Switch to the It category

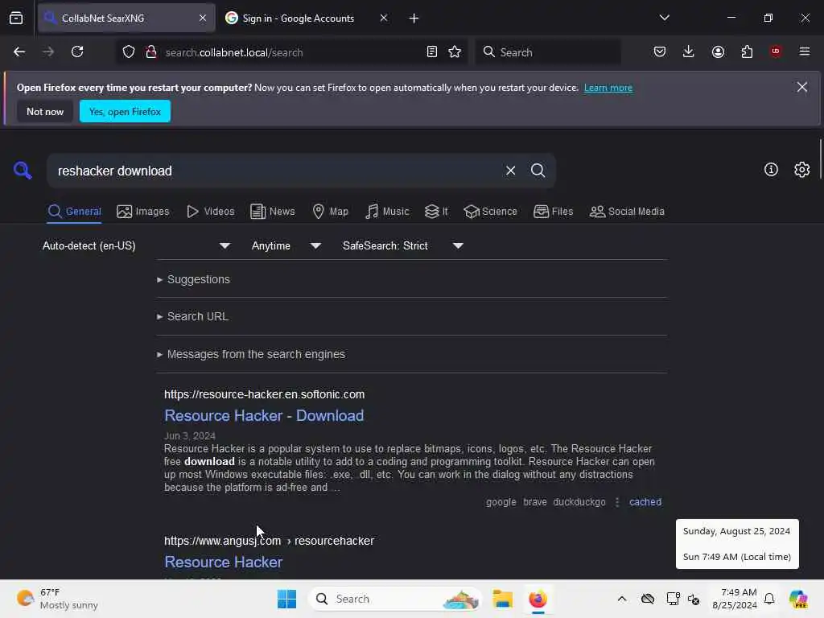436,212
